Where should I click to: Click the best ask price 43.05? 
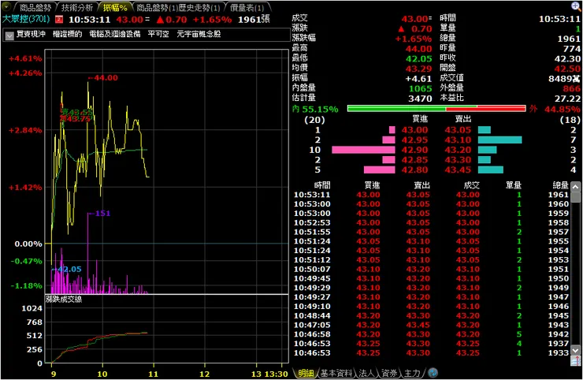[458, 130]
